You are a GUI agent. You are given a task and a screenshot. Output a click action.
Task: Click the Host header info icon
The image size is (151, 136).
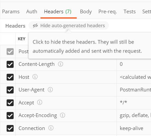pyautogui.click(x=35, y=77)
